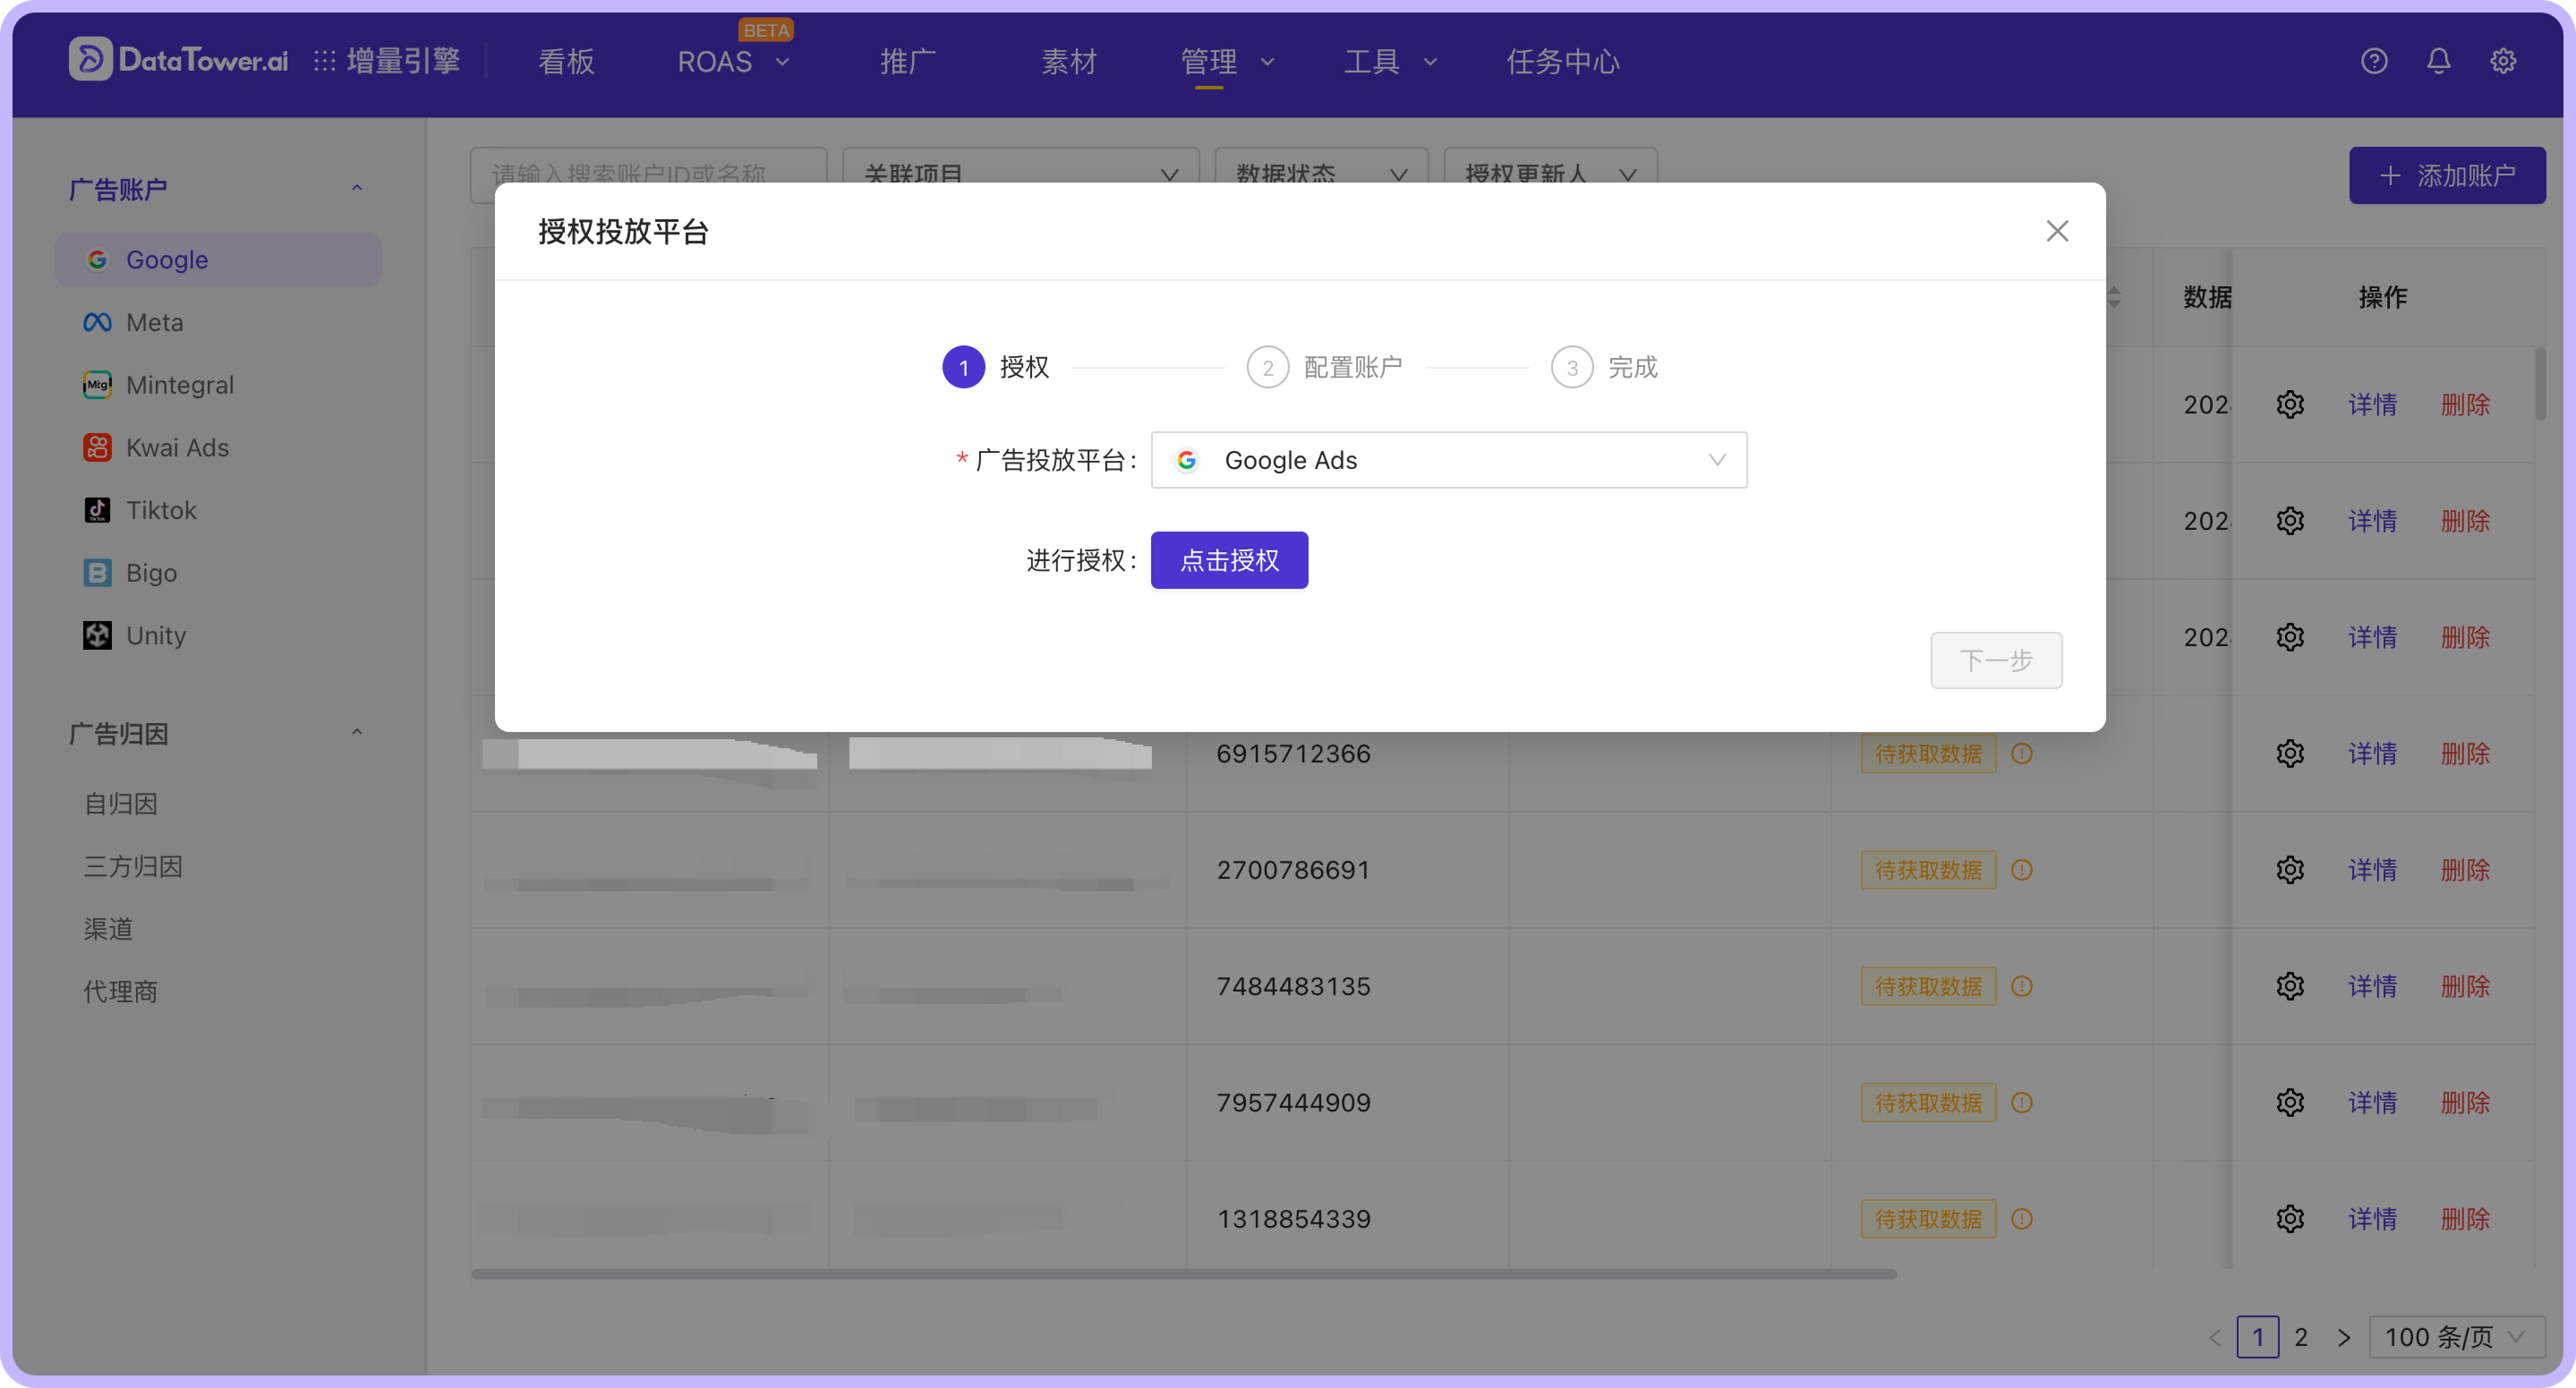Screen dimensions: 2576x1388
Task: Click the settings gear in top bar
Action: 2503,61
